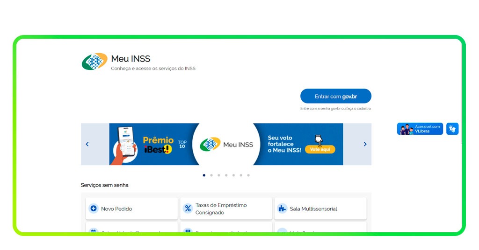Open the Acessível com VLibras widget
Viewport: 479px width, 250px height.
pyautogui.click(x=420, y=129)
